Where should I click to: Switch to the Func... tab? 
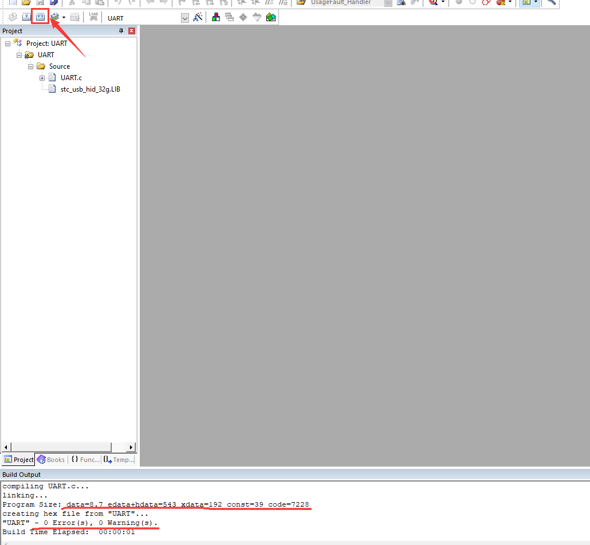85,460
